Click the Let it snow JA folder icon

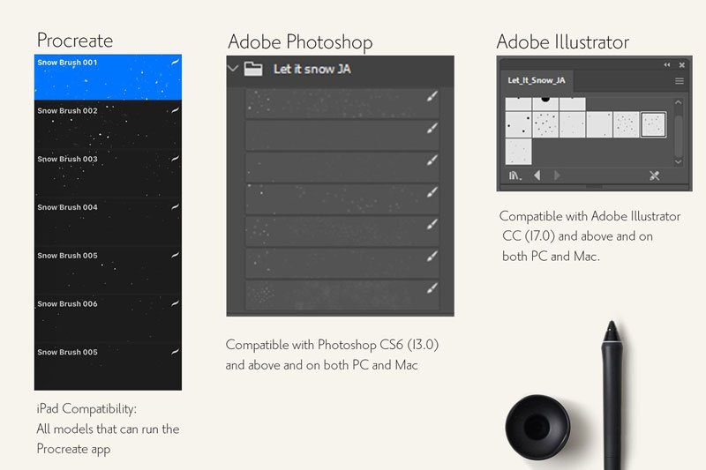pos(253,69)
